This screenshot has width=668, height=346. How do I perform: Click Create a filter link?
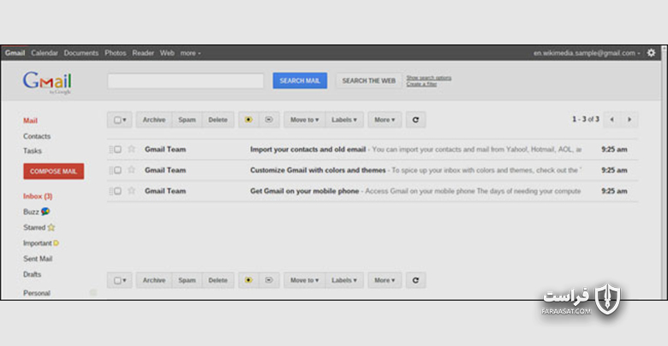pos(421,85)
